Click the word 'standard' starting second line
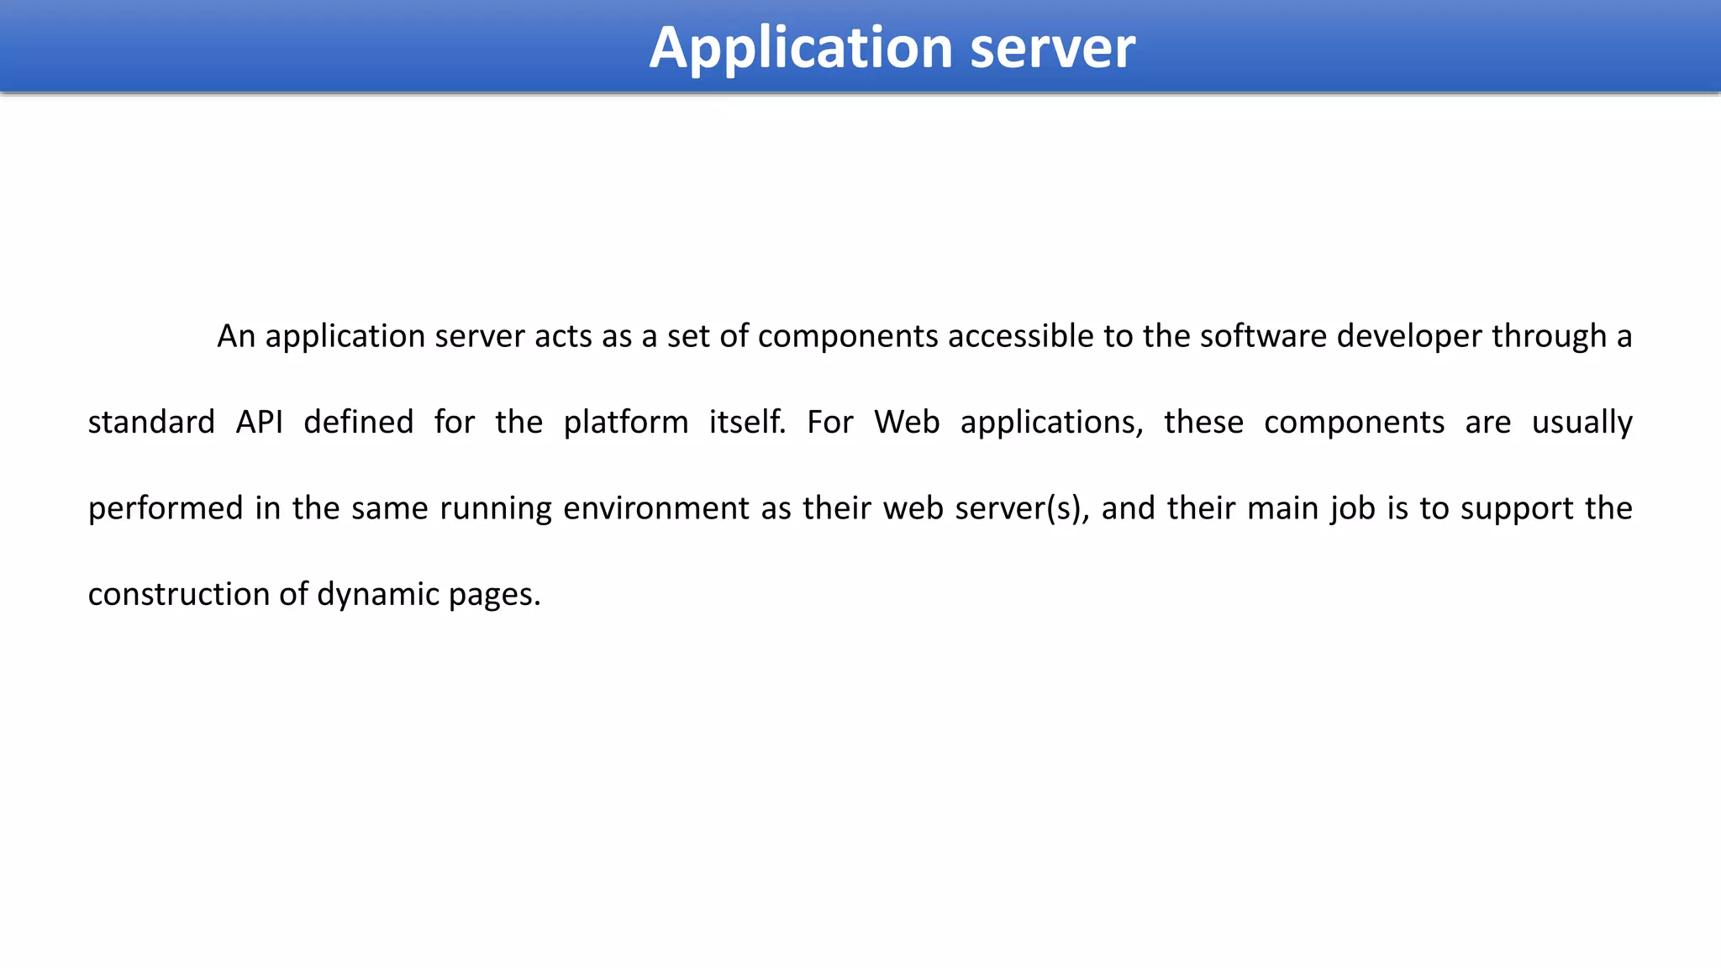Viewport: 1721px width, 968px height. click(x=151, y=422)
